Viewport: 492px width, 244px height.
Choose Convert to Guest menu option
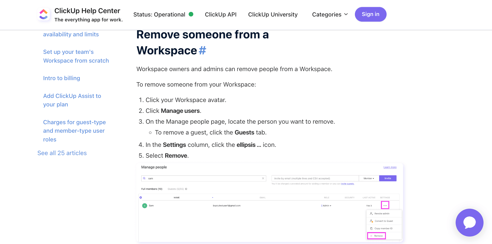click(383, 221)
